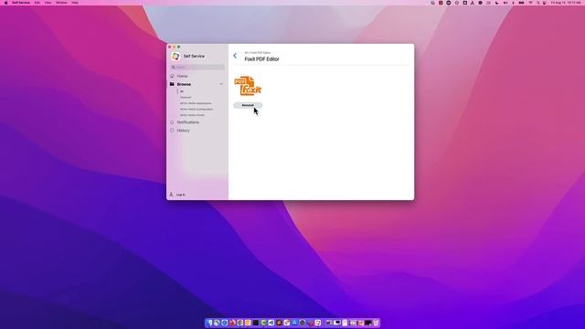Click the Self Service app logo
Screen dimensions: 585x329
[175, 56]
